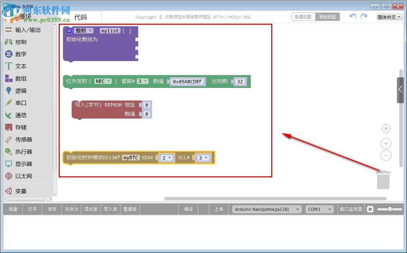This screenshot has height=253, width=407.
Task: Click the 上传 (Upload) button
Action: pyautogui.click(x=219, y=209)
